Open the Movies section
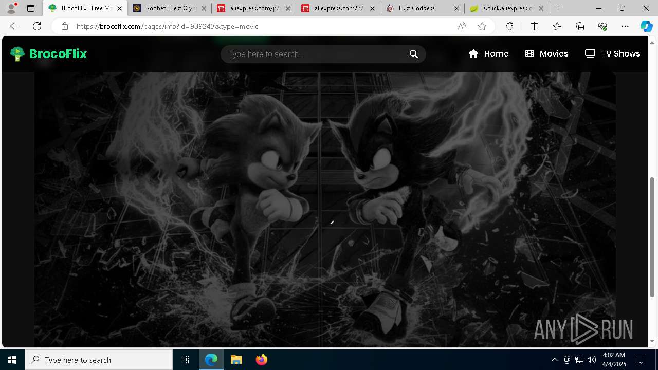 (546, 53)
